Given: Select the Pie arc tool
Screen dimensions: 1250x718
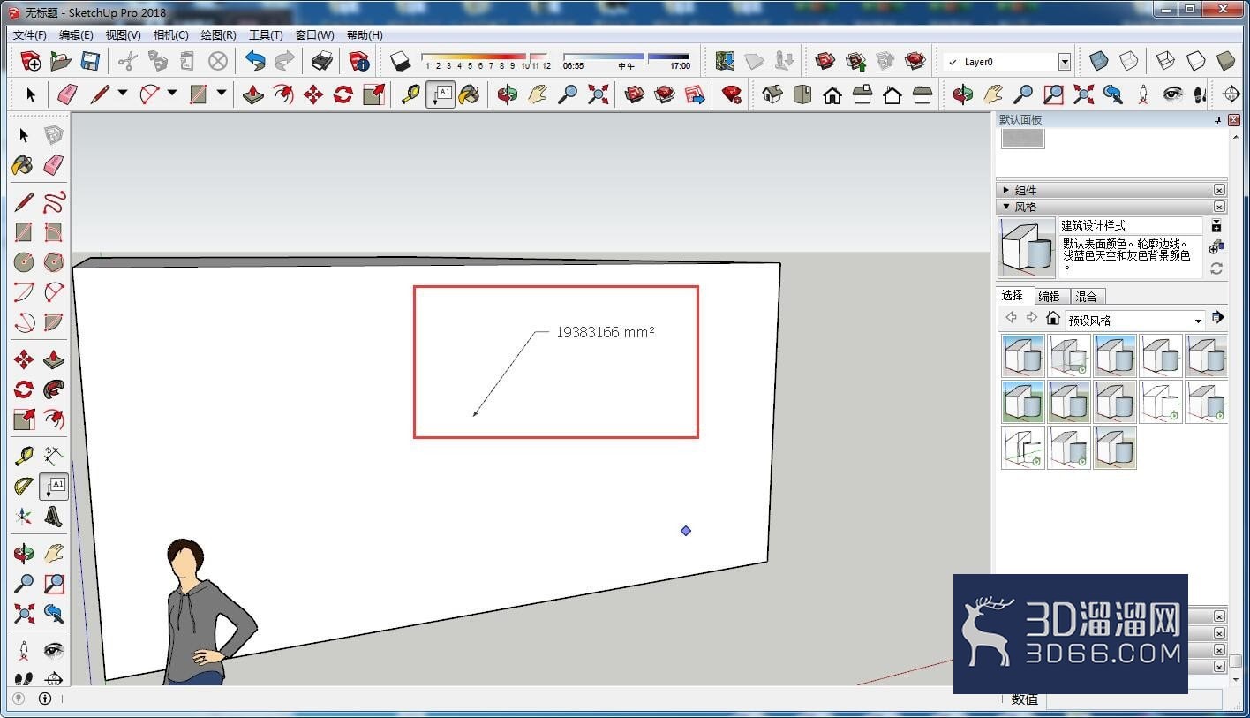Looking at the screenshot, I should click(x=54, y=322).
